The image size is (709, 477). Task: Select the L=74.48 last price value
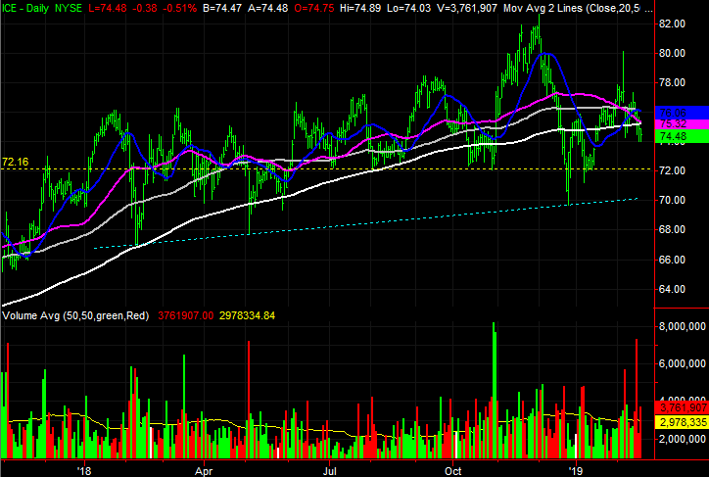pyautogui.click(x=107, y=8)
